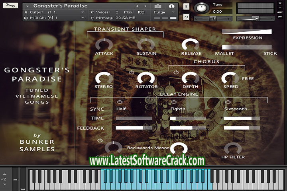The height and width of the screenshot is (191, 287).
Task: Click the Tune value 0.00
Action: (x=218, y=12)
